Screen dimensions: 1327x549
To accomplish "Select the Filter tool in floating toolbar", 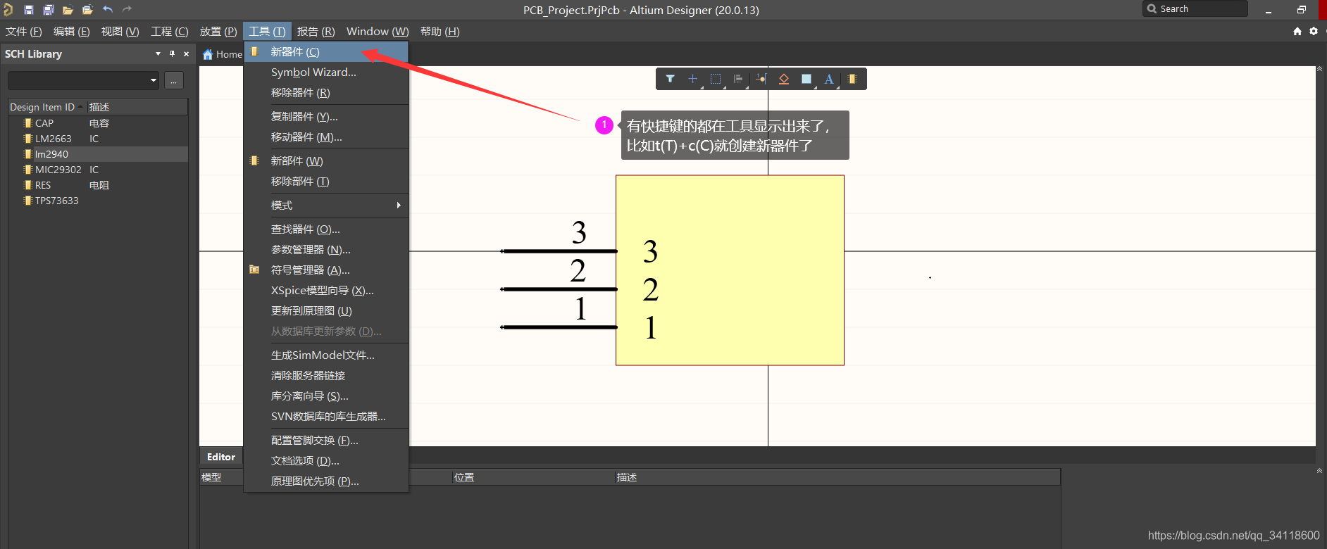I will click(671, 79).
